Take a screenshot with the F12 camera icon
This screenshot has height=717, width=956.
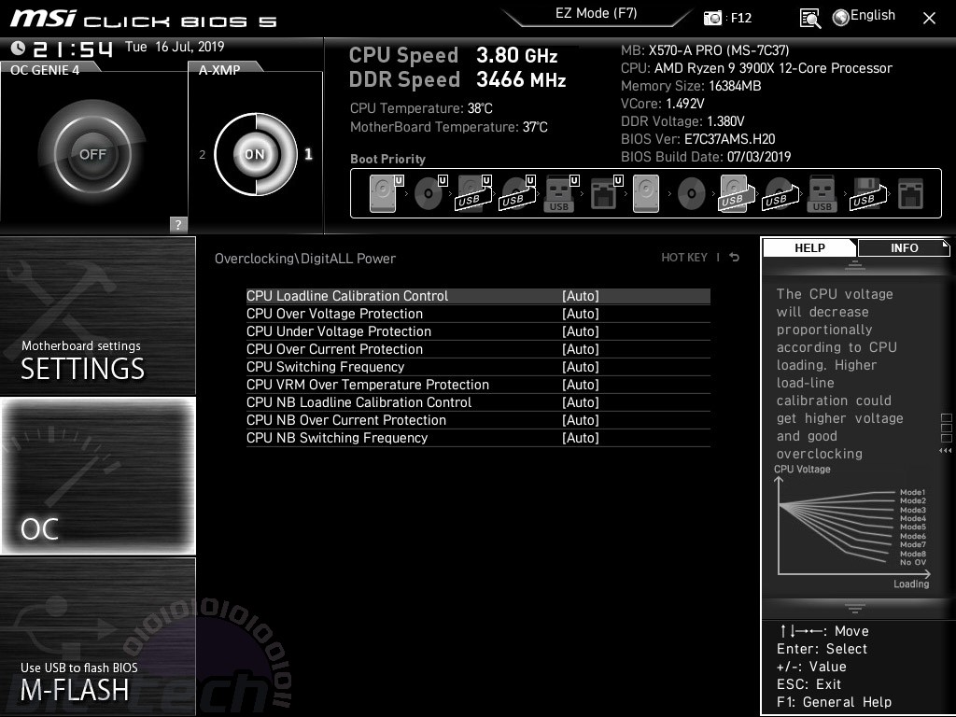coord(712,18)
